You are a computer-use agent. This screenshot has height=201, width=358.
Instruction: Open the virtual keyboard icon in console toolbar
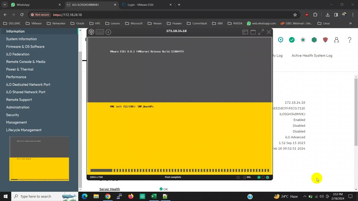(100, 32)
